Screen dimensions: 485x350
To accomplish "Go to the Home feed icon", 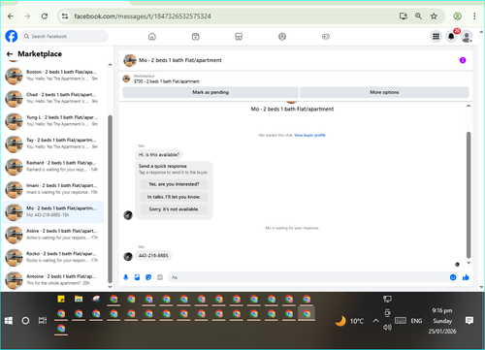I will coord(152,37).
